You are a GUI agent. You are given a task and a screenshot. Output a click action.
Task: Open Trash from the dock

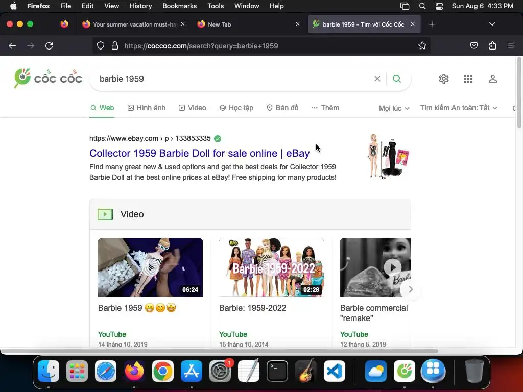[x=474, y=371]
